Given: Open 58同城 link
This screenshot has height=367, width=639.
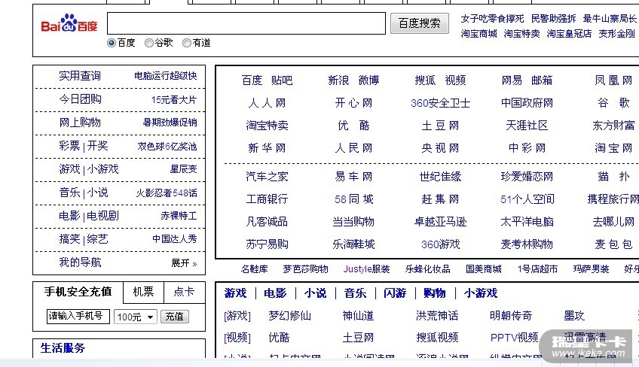Looking at the screenshot, I should point(353,199).
